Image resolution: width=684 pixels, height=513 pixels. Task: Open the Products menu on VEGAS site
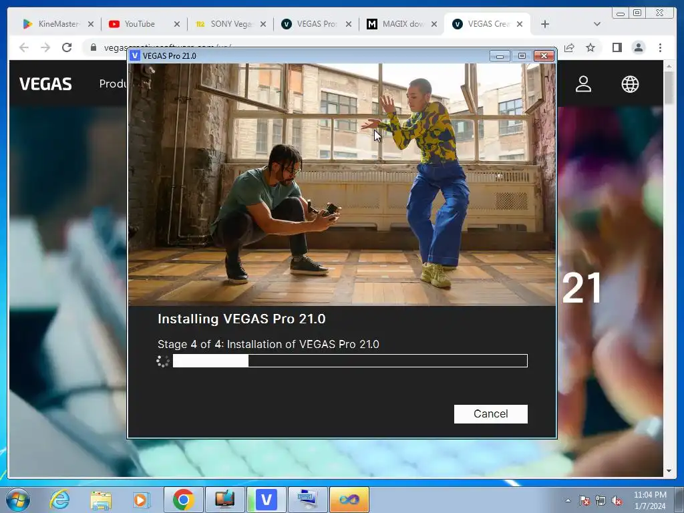pos(112,83)
